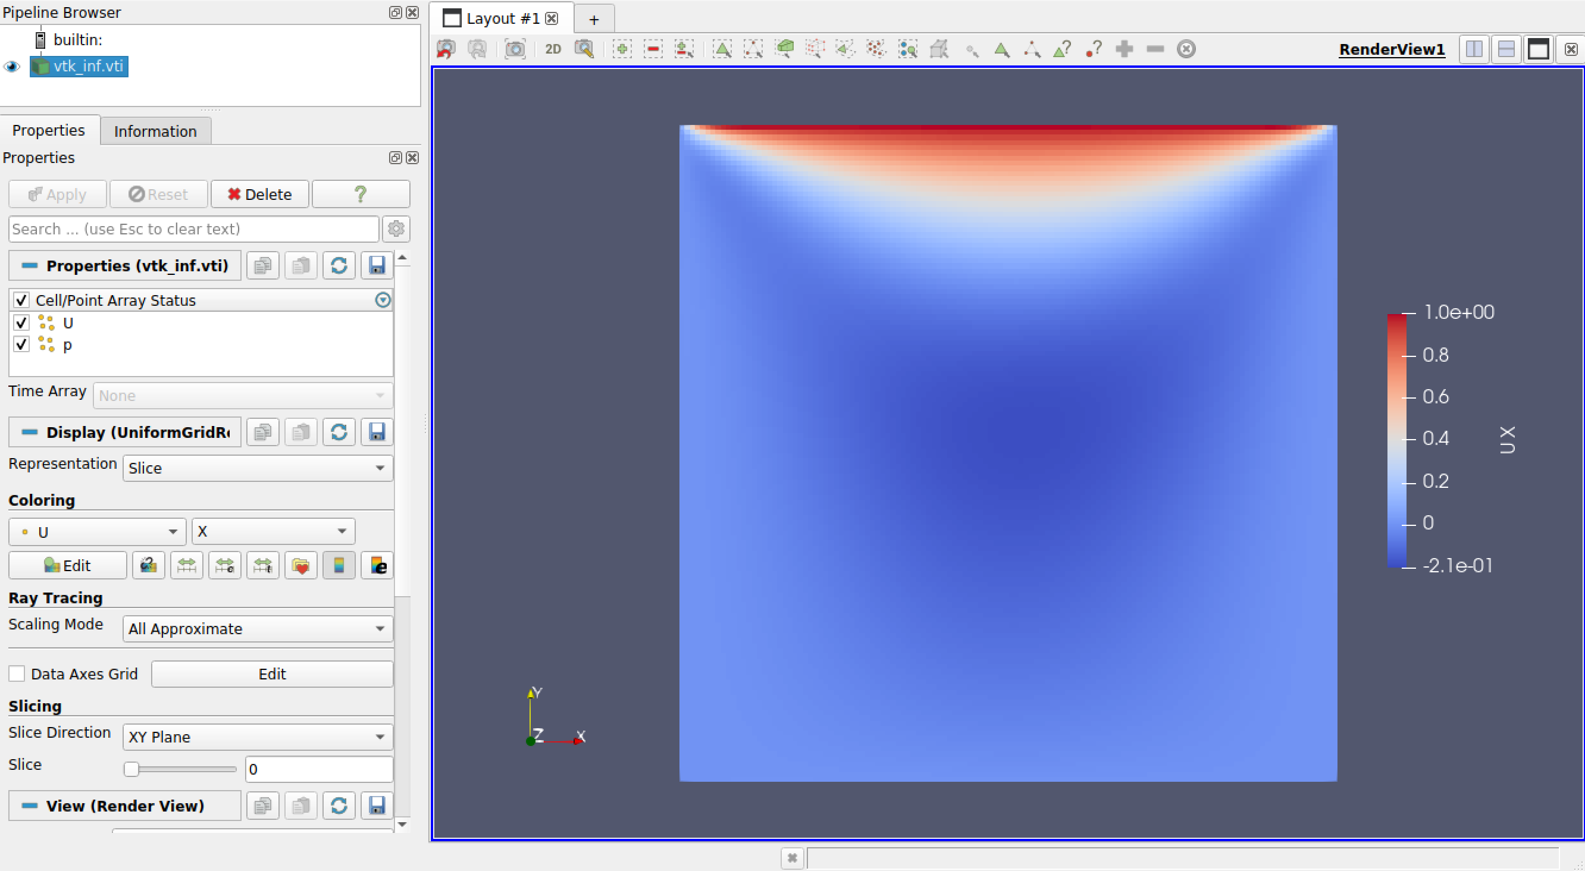Uncheck the p point array
Screen dimensions: 1585x871
(x=21, y=345)
